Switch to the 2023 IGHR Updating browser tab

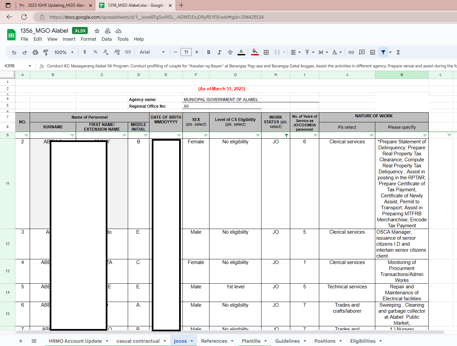pyautogui.click(x=56, y=5)
